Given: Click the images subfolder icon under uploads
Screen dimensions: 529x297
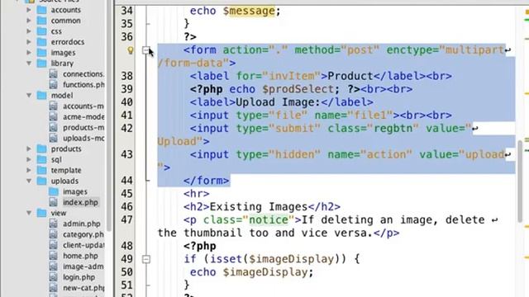Looking at the screenshot, I should coord(53,191).
